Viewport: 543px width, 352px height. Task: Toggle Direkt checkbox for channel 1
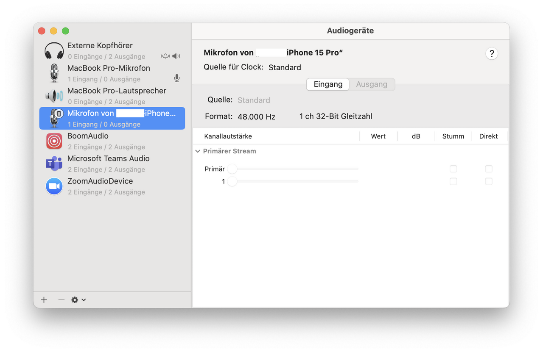489,181
